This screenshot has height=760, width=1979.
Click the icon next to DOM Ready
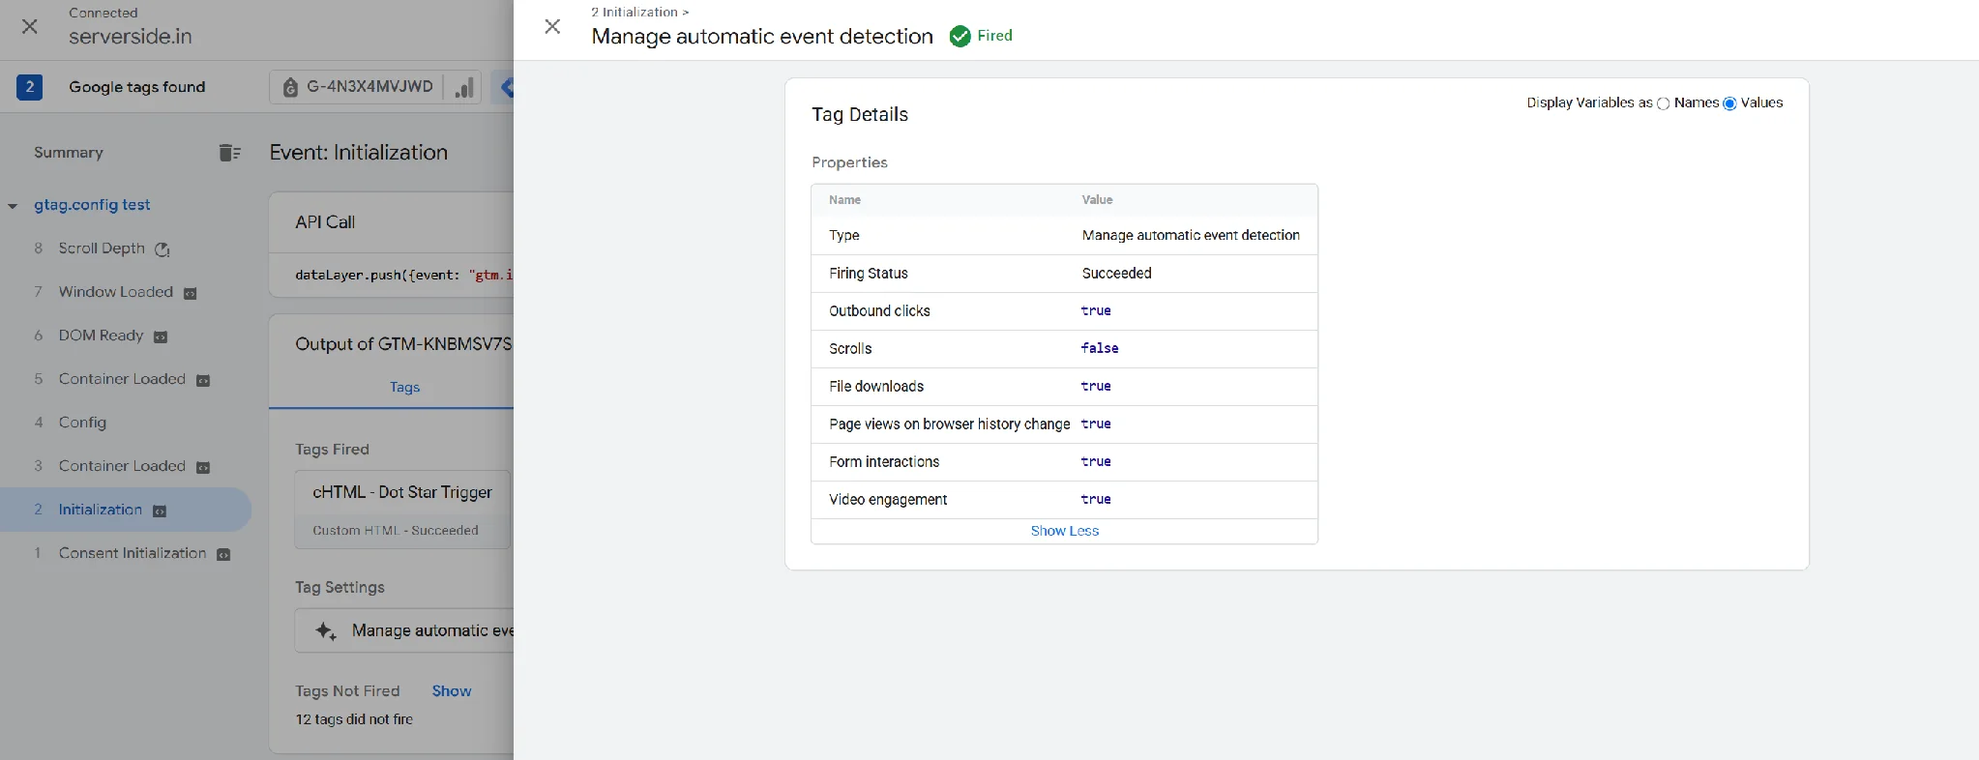tap(161, 336)
